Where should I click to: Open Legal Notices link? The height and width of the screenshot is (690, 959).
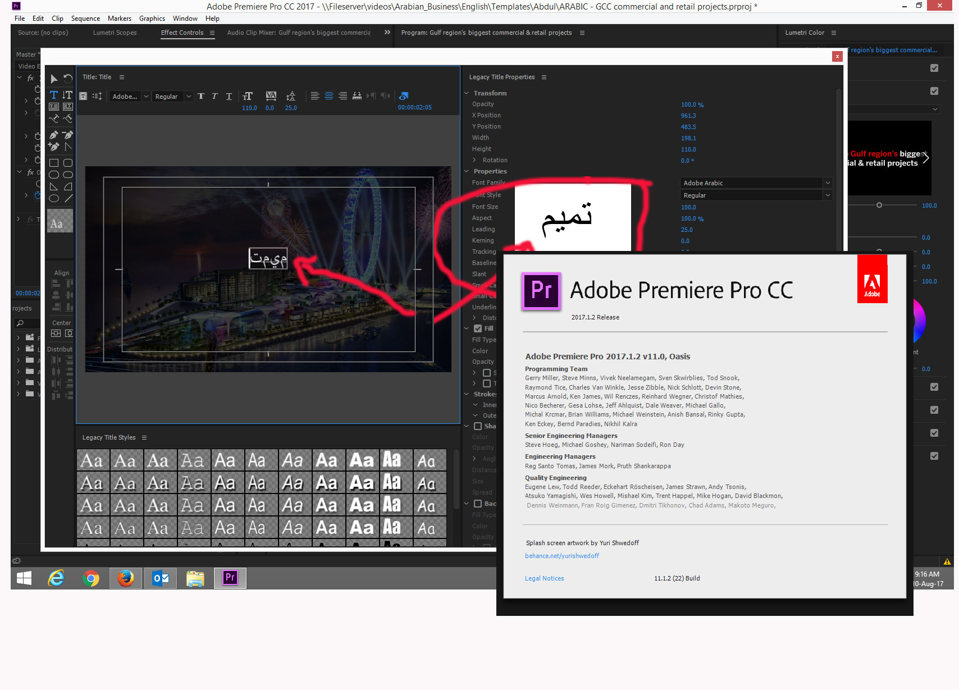(x=545, y=578)
